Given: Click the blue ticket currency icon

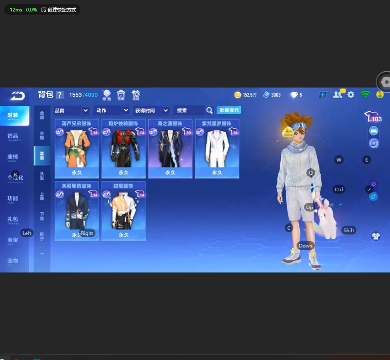Looking at the screenshot, I should tap(266, 95).
